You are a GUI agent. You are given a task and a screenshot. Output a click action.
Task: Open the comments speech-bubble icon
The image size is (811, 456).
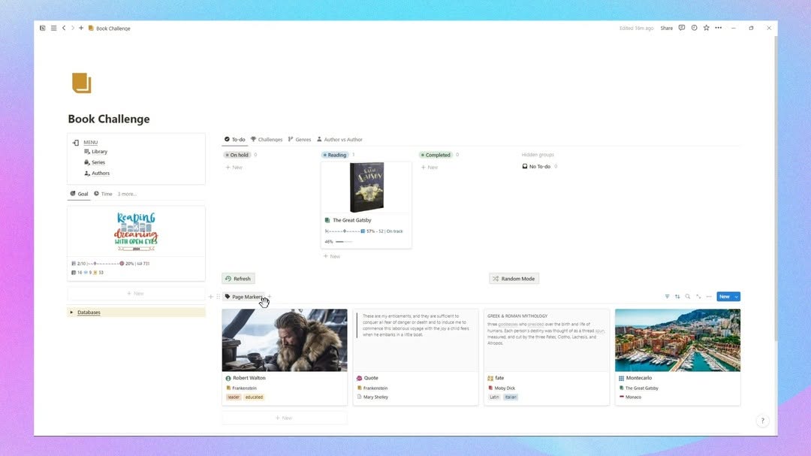pos(682,28)
